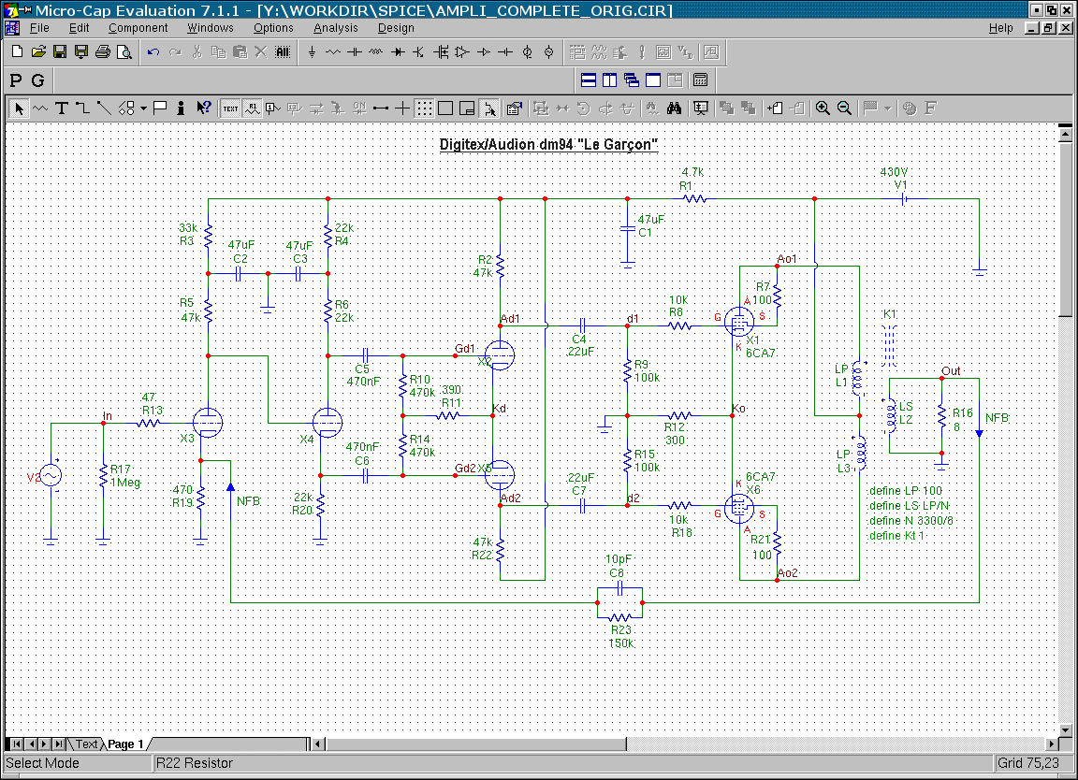The width and height of the screenshot is (1078, 780).
Task: Select the 6CA7 tube X1
Action: pos(739,321)
